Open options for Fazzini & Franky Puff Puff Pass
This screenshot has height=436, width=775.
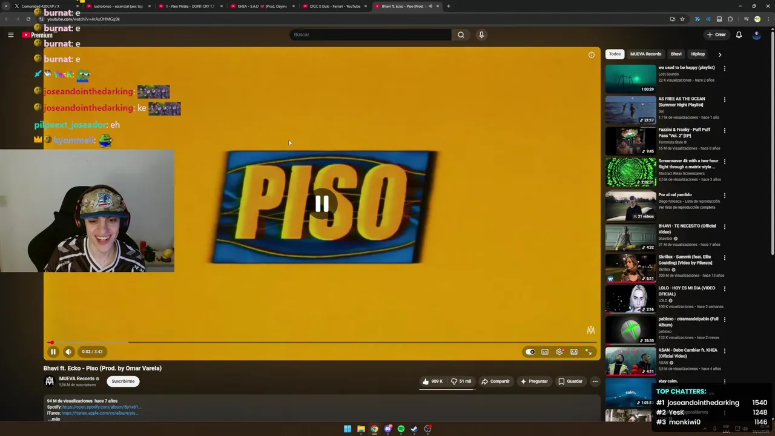(724, 130)
